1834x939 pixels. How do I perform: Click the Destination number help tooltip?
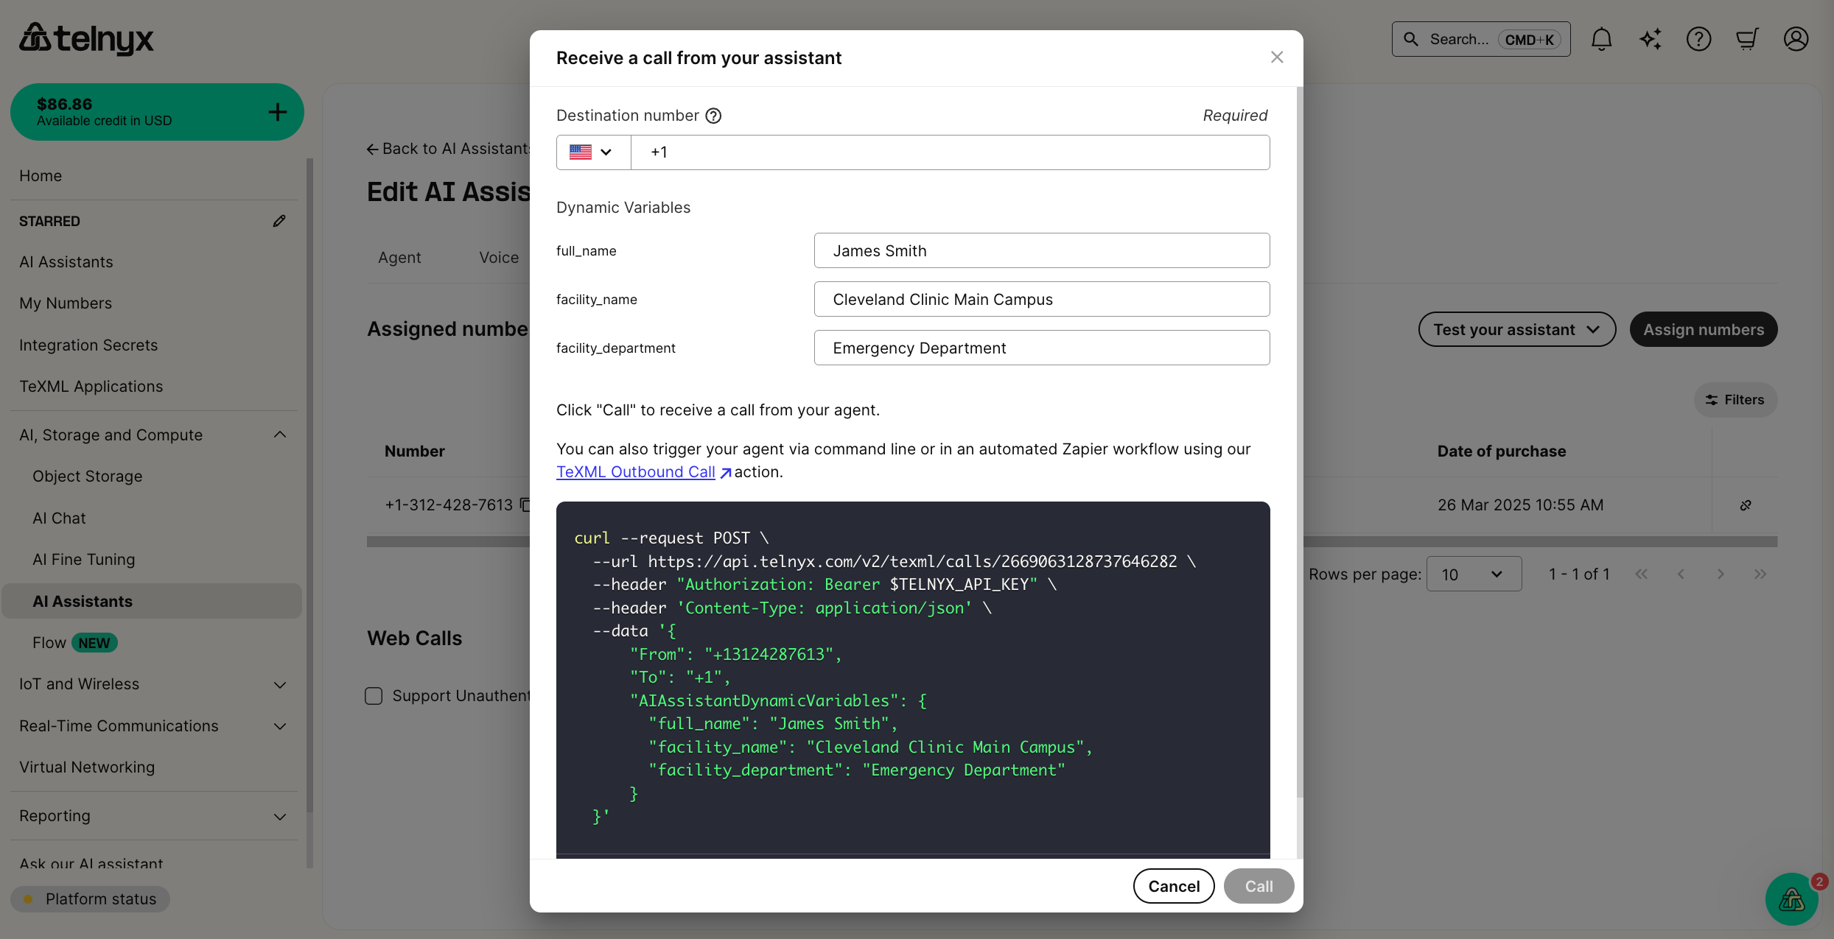[713, 116]
